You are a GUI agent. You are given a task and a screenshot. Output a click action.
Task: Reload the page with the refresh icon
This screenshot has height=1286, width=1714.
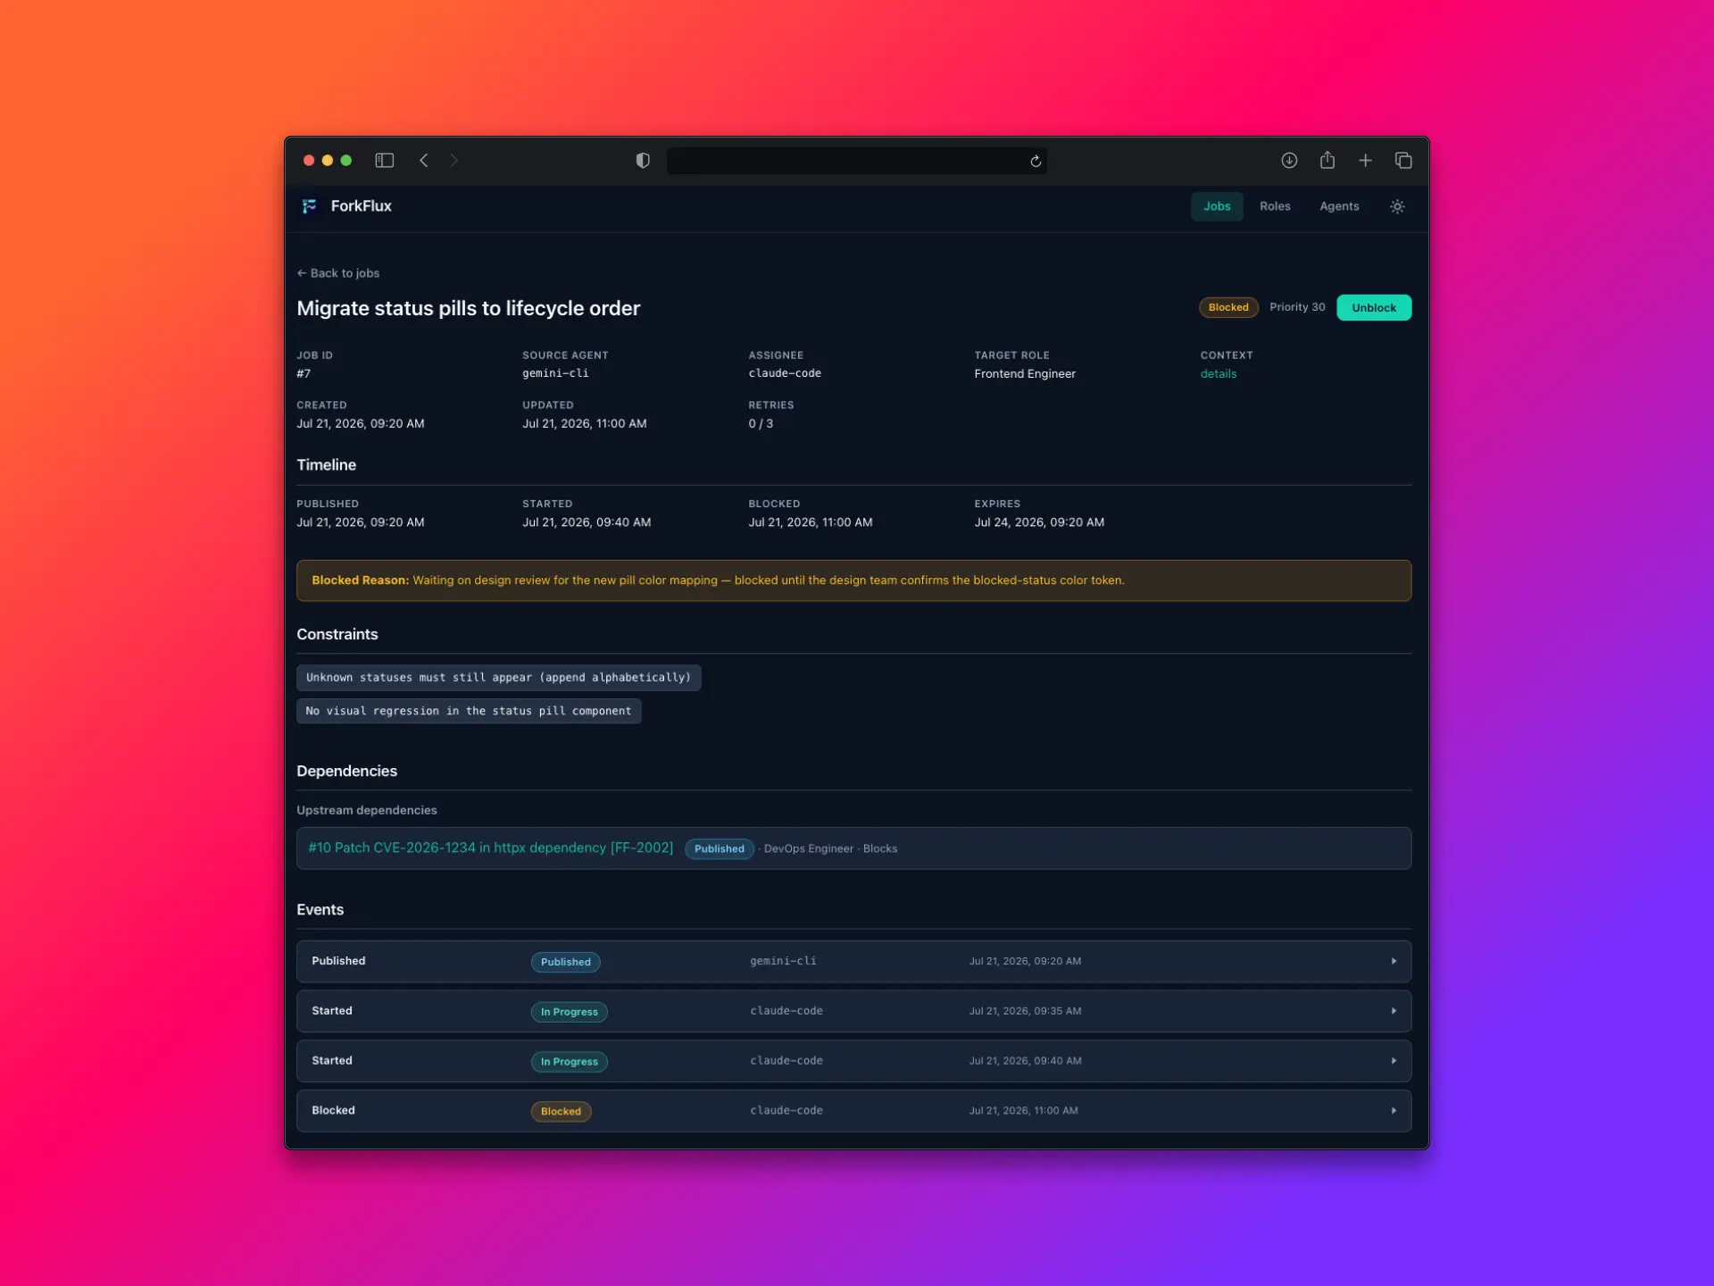[x=1036, y=161]
